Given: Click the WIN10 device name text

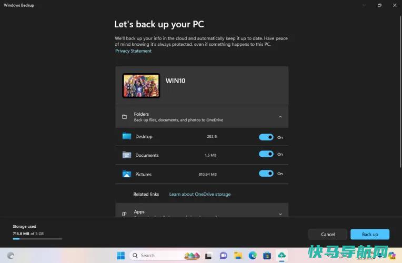Looking at the screenshot, I should (x=175, y=81).
